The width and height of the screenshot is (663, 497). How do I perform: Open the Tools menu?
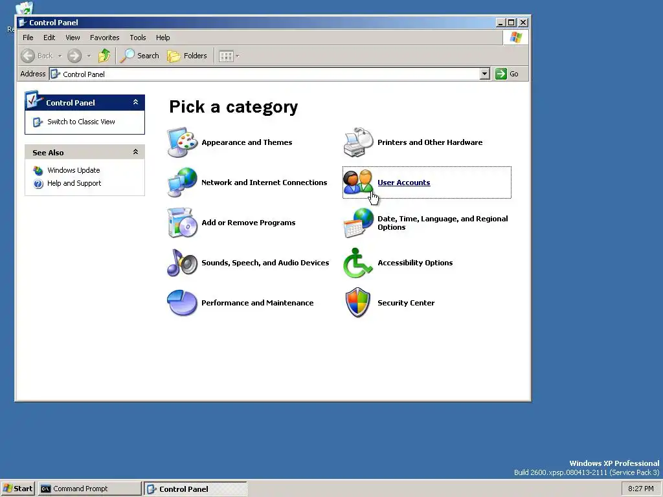tap(138, 38)
